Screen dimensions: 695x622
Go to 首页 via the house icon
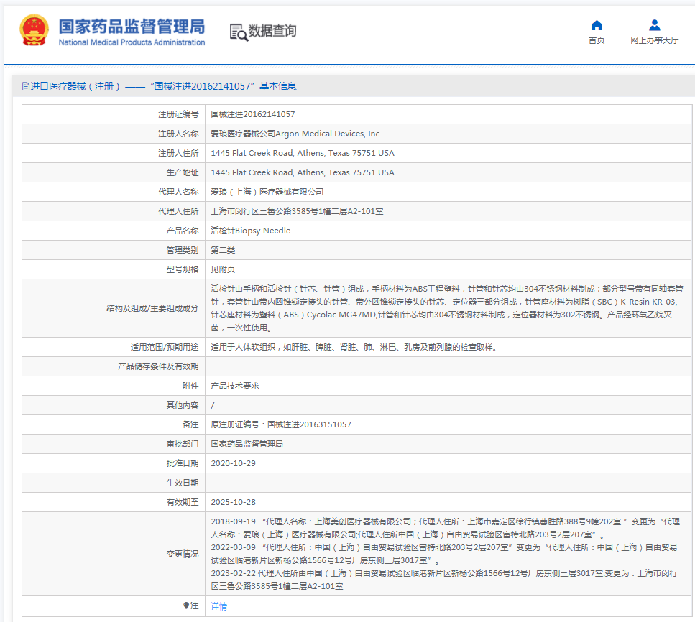click(597, 25)
